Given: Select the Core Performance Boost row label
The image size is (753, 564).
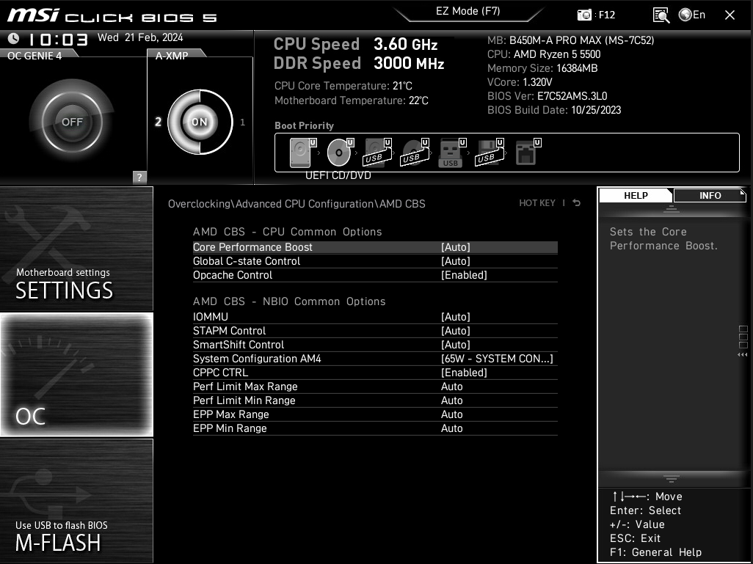Looking at the screenshot, I should click(x=252, y=247).
